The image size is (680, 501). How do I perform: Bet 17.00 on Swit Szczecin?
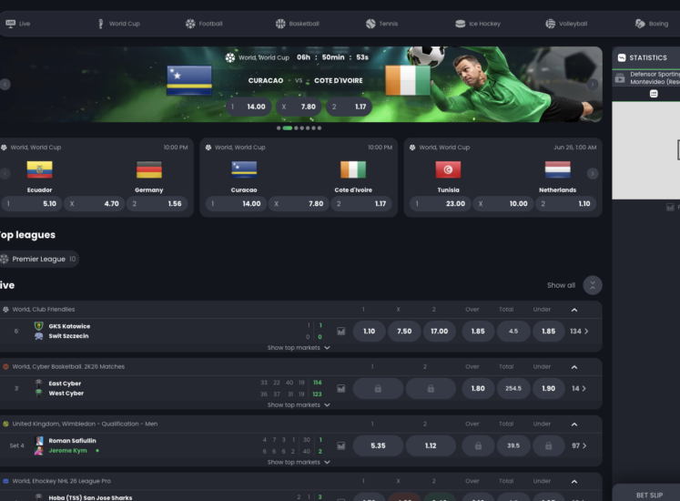pos(440,332)
